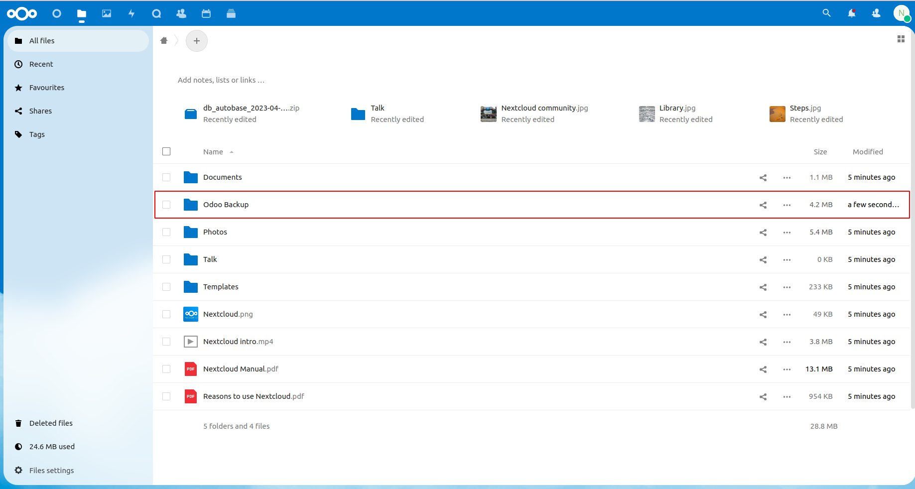915x489 pixels.
Task: Click the notes input field
Action: [x=221, y=80]
